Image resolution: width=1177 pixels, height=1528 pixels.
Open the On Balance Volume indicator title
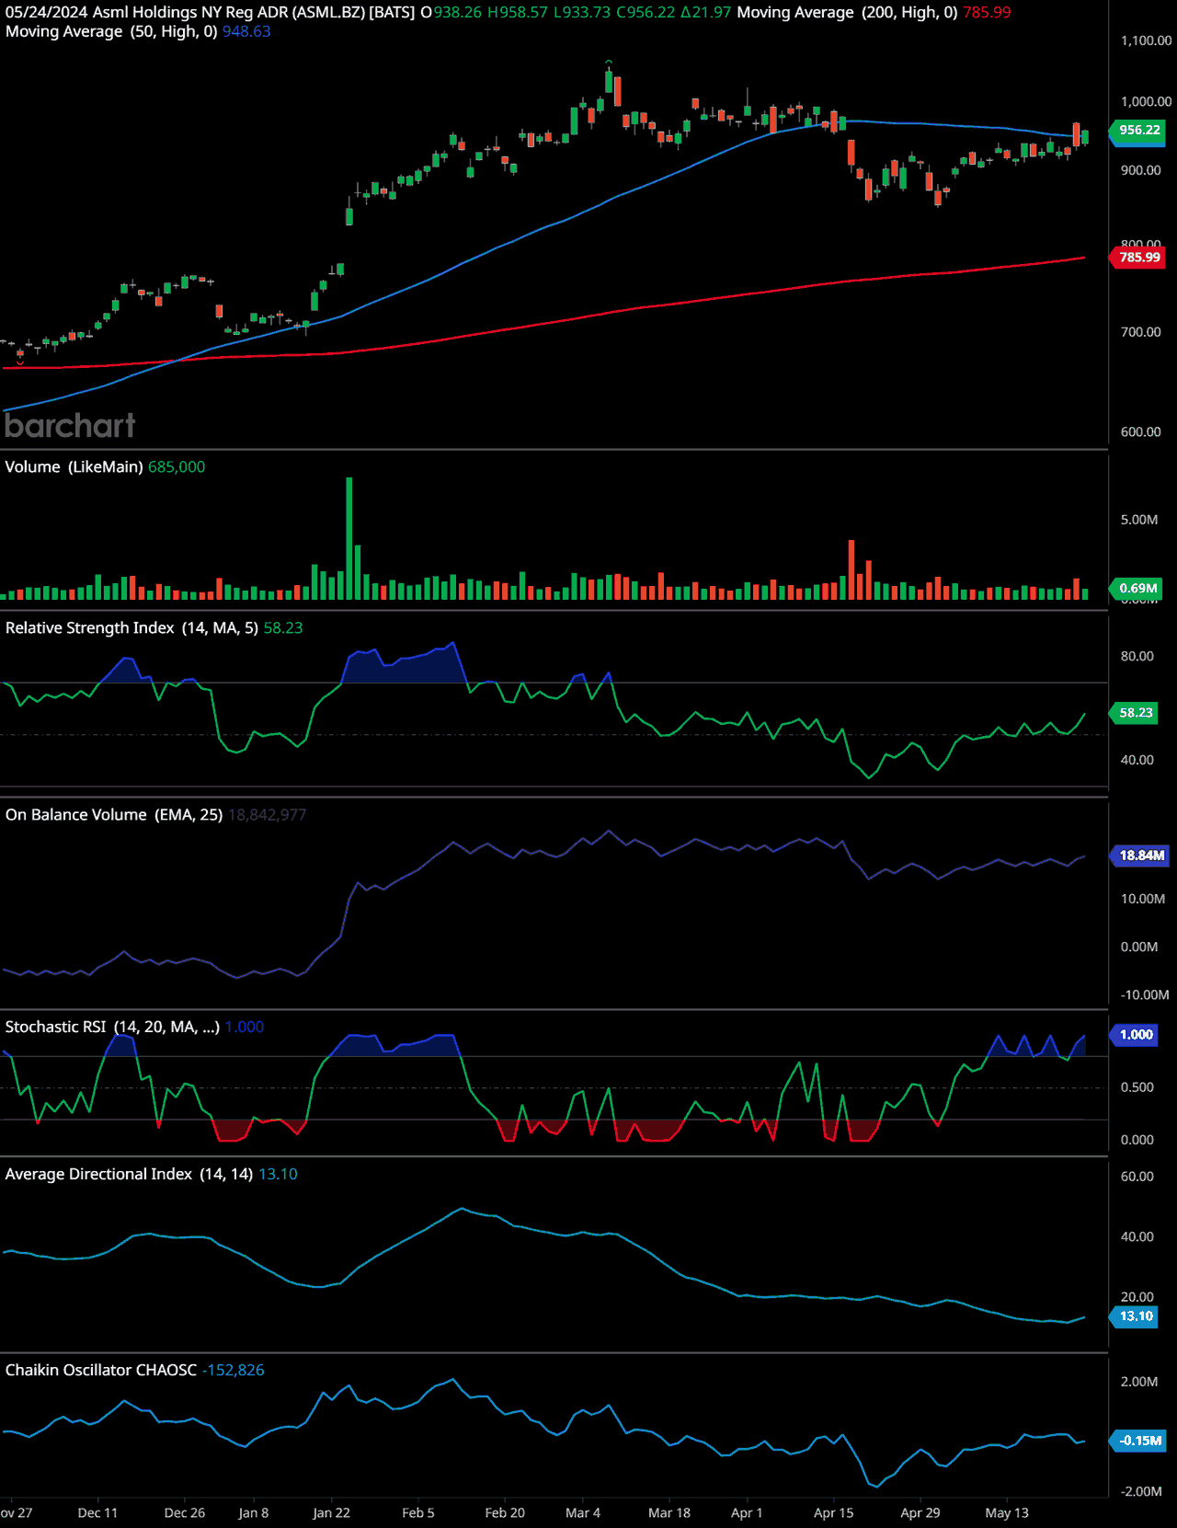(114, 815)
